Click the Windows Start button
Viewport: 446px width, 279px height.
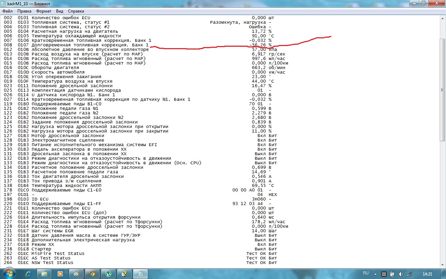tap(9, 273)
